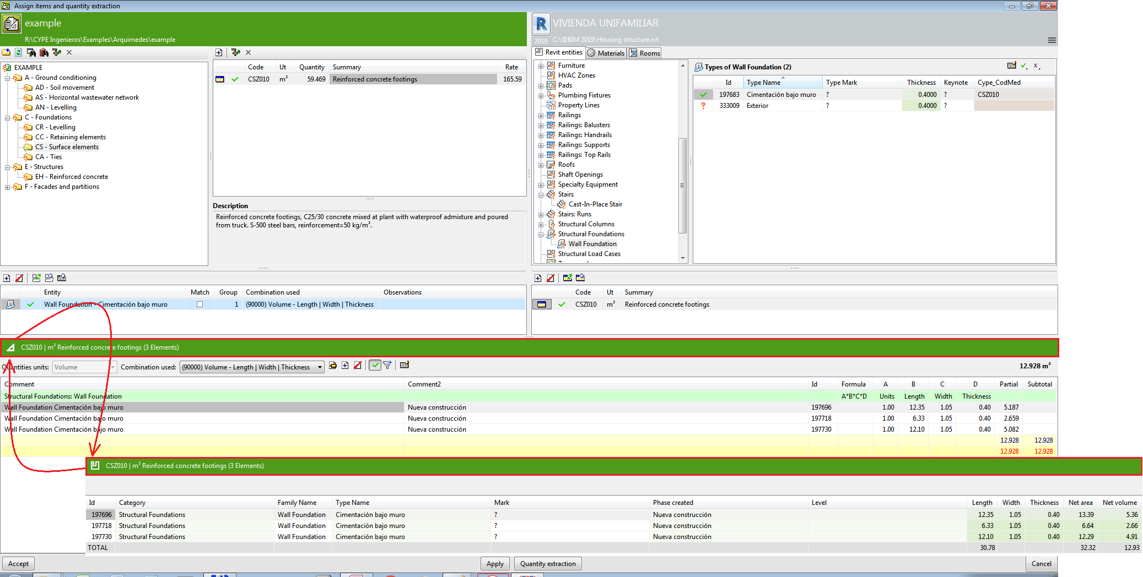Expand the Railings node in Revit tree
The width and height of the screenshot is (1143, 577).
coord(541,116)
